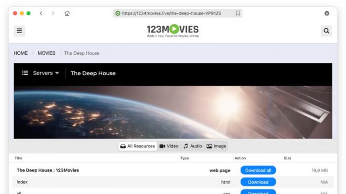Click the list icon beside Servers
This screenshot has width=346, height=194.
[25, 73]
